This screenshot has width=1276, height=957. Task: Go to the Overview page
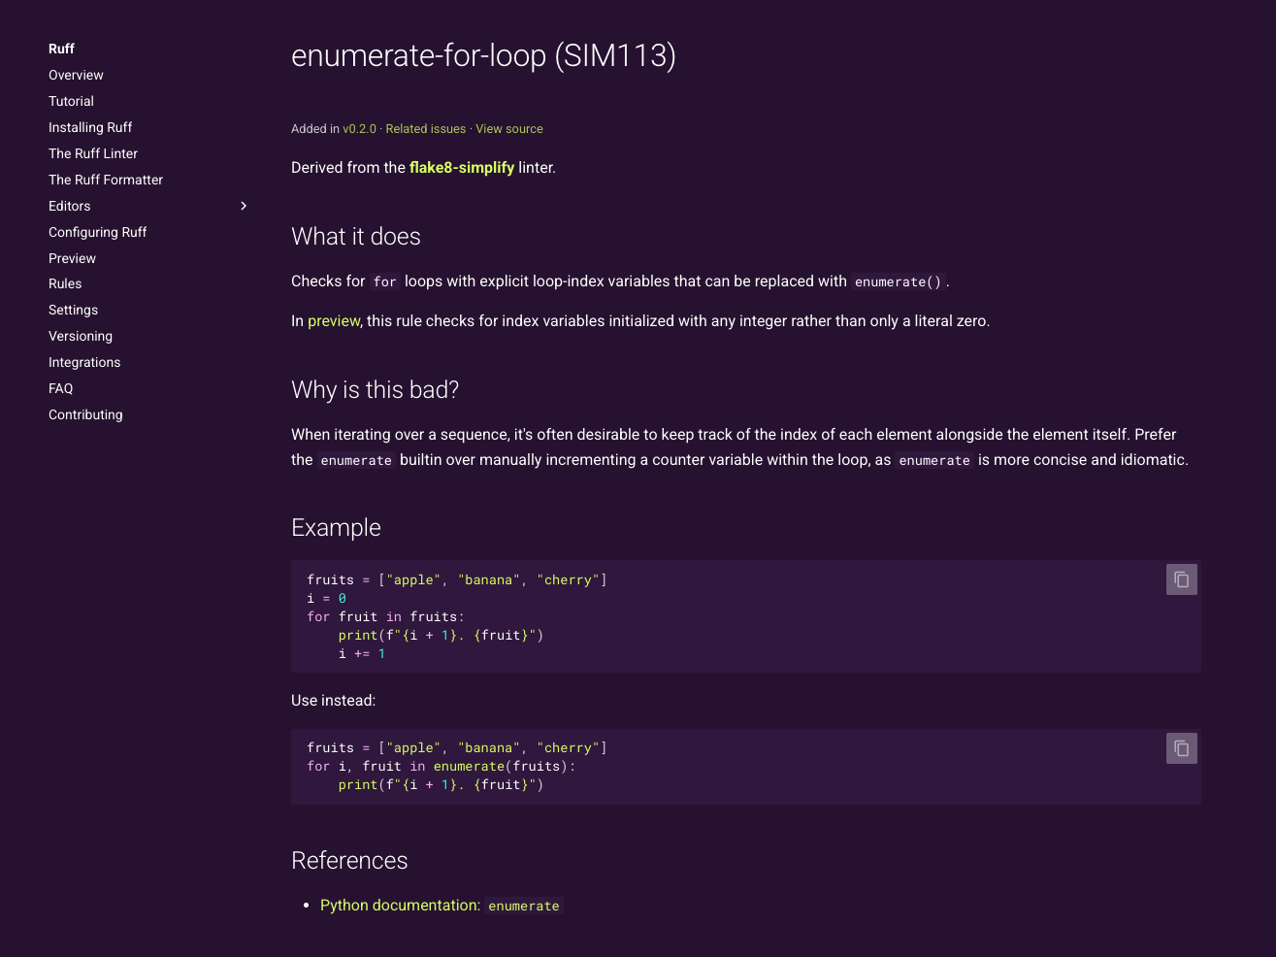point(76,75)
